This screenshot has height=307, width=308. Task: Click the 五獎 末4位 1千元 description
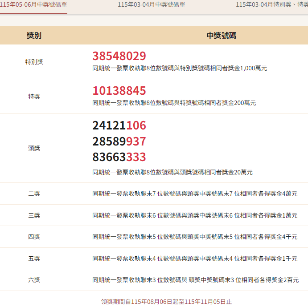tap(195, 259)
